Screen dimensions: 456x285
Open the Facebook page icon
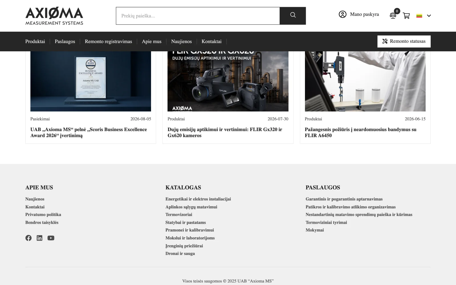point(28,238)
